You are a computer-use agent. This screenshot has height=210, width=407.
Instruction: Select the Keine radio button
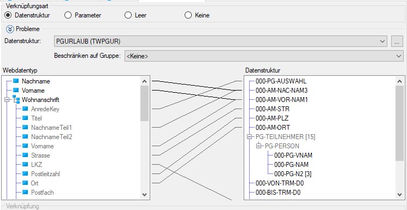[x=188, y=15]
